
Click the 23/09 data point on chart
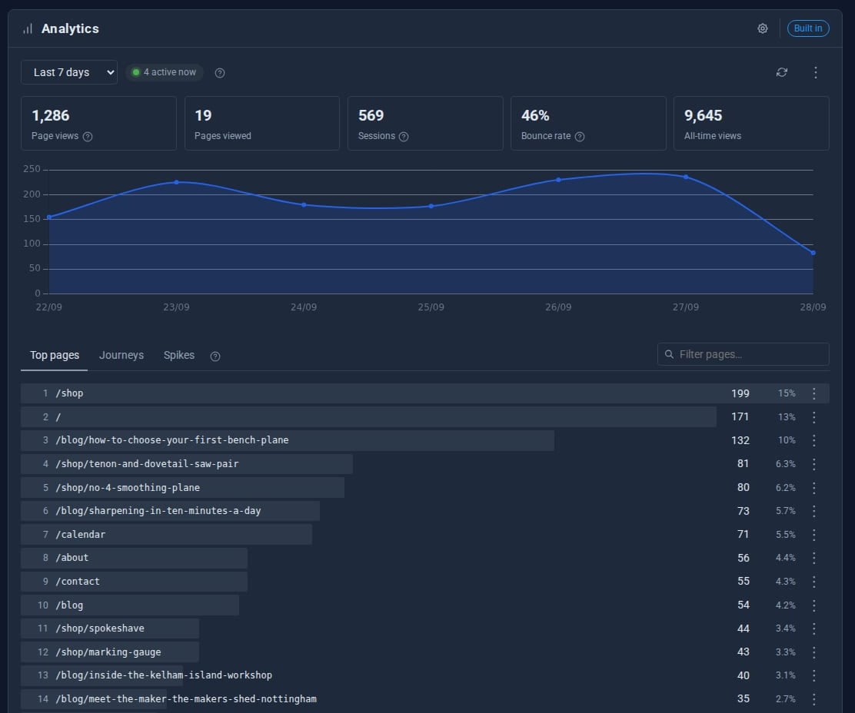coord(176,182)
